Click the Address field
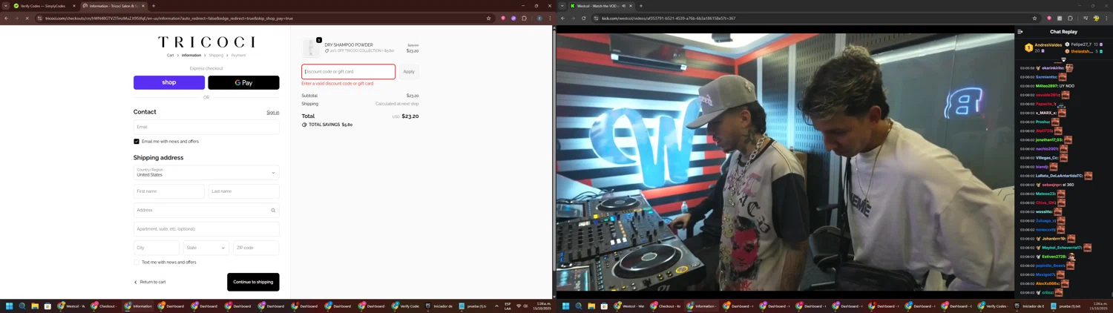Screen dimensions: 1113x313 (206, 210)
